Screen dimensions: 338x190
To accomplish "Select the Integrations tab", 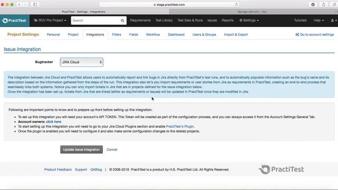I will coord(95,35).
